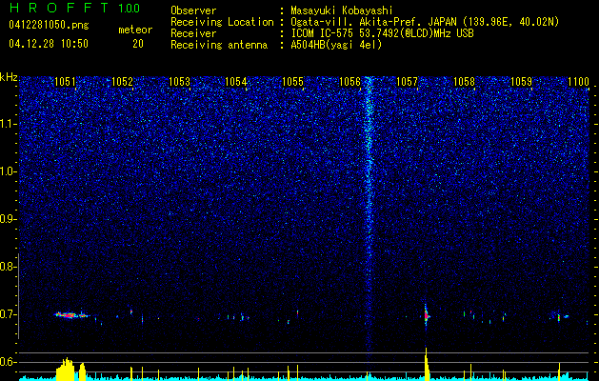Click the meteor count value 20
The height and width of the screenshot is (381, 599).
point(138,44)
